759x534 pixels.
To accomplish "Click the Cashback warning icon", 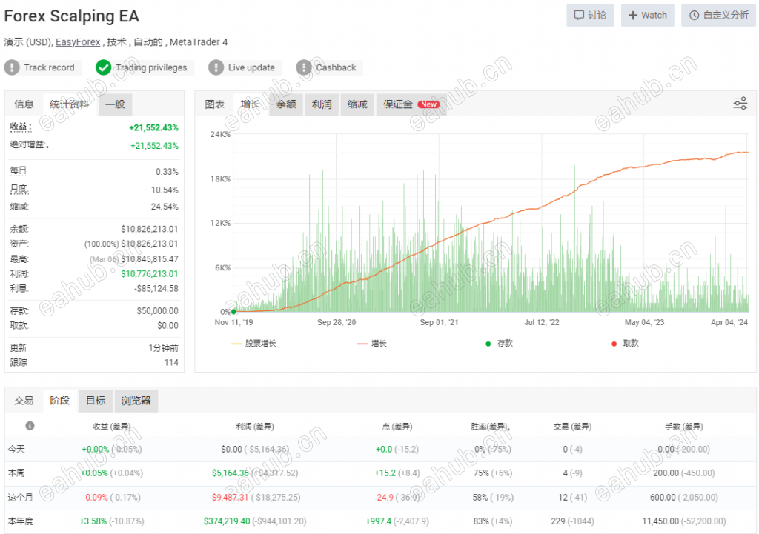I will pos(303,67).
